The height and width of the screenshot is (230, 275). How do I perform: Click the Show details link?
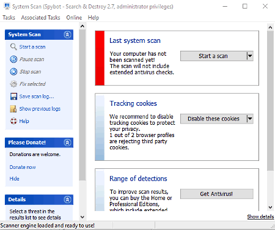[x=260, y=217]
